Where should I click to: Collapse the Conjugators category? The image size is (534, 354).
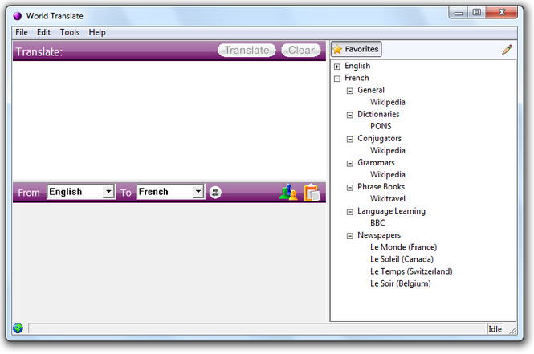[x=350, y=139]
